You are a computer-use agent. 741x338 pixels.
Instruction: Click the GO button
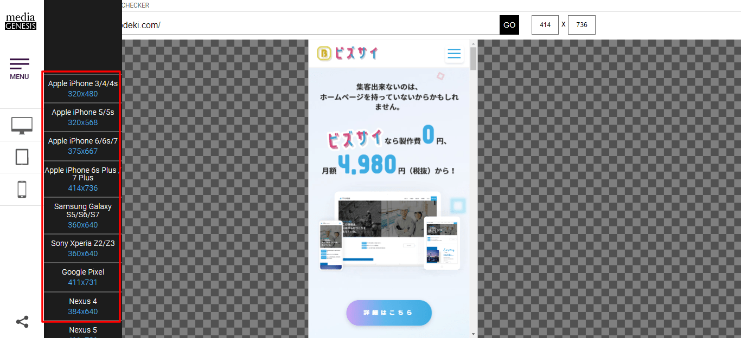coord(509,25)
